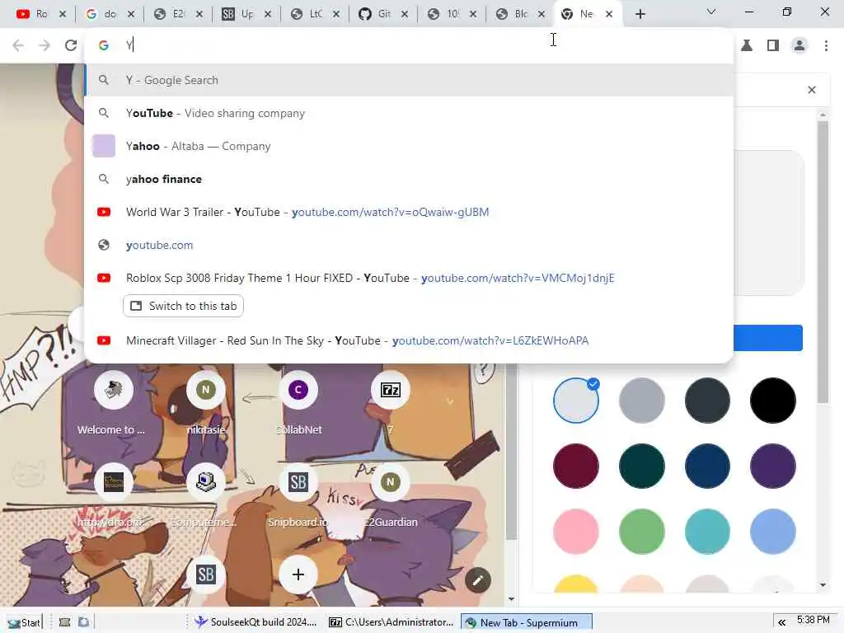Select the black color swatch
This screenshot has width=844, height=633.
[773, 401]
